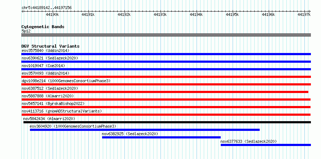This screenshot has width=321, height=159.
Task: Open the nsv5457141 (ByrskaBishop2022) label
Action: (x=53, y=103)
